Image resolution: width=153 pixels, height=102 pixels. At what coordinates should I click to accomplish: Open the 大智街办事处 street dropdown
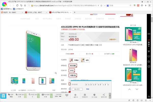coord(90,45)
